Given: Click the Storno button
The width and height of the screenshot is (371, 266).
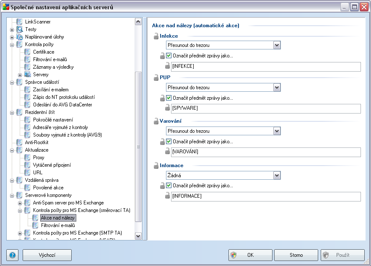Looking at the screenshot, I should (x=296, y=255).
